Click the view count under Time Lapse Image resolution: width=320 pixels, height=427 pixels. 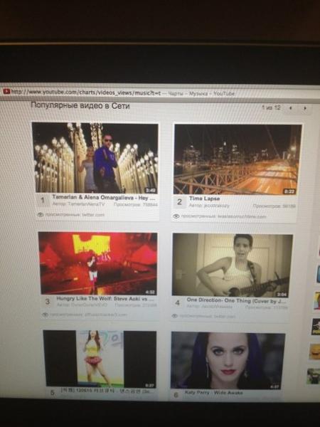274,206
